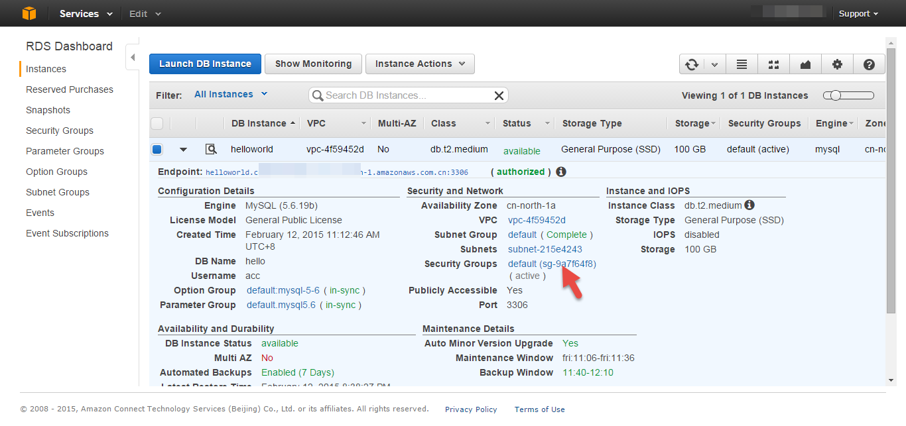Screen dimensions: 906x426
Task: Open the Privacy Policy link
Action: click(x=471, y=409)
